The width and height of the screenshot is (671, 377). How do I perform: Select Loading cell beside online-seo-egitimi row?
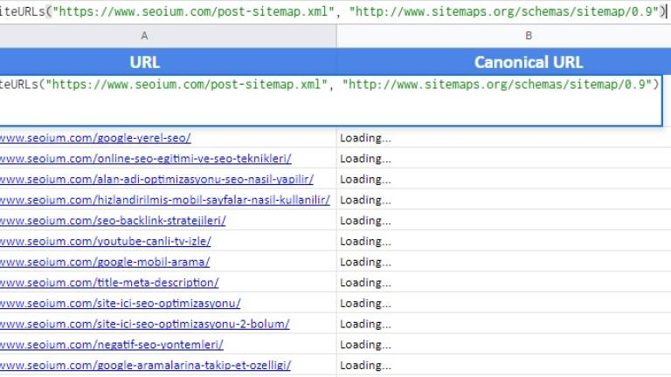[503, 159]
